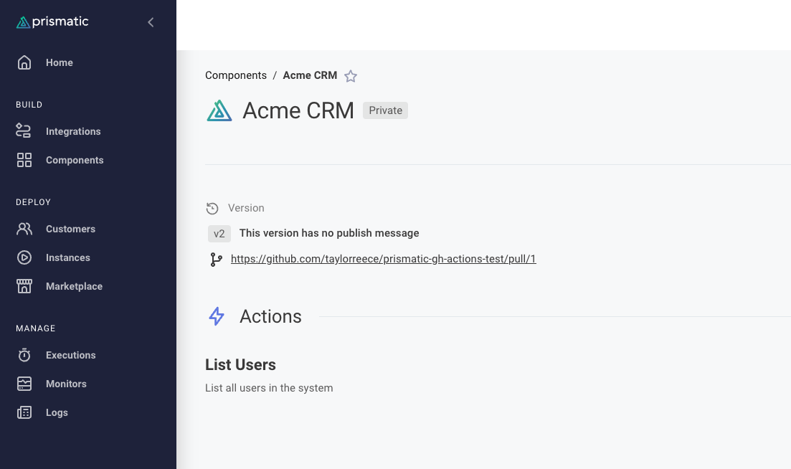
Task: Click the Prismatic logo
Action: pos(52,22)
